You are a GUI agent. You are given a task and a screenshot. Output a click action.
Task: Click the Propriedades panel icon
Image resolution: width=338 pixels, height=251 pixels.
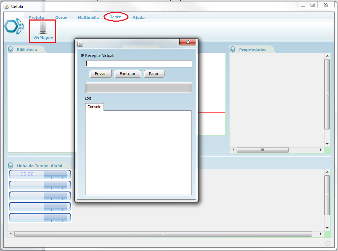[x=233, y=49]
